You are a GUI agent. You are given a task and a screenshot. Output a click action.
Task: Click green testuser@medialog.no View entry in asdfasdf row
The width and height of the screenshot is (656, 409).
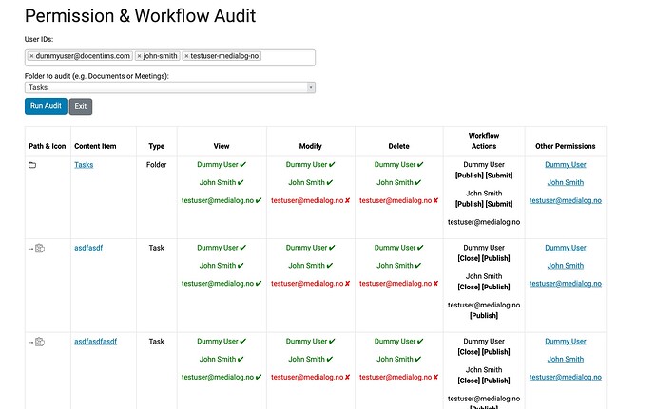tap(222, 284)
